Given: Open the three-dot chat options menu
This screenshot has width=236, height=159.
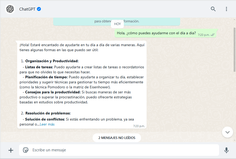Looking at the screenshot, I should pyautogui.click(x=226, y=9).
